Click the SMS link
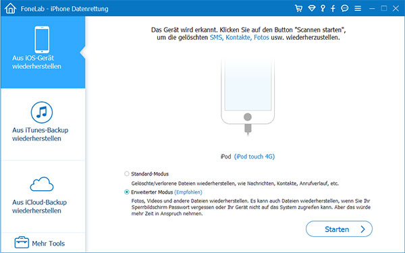The height and width of the screenshot is (253, 405). coord(216,38)
